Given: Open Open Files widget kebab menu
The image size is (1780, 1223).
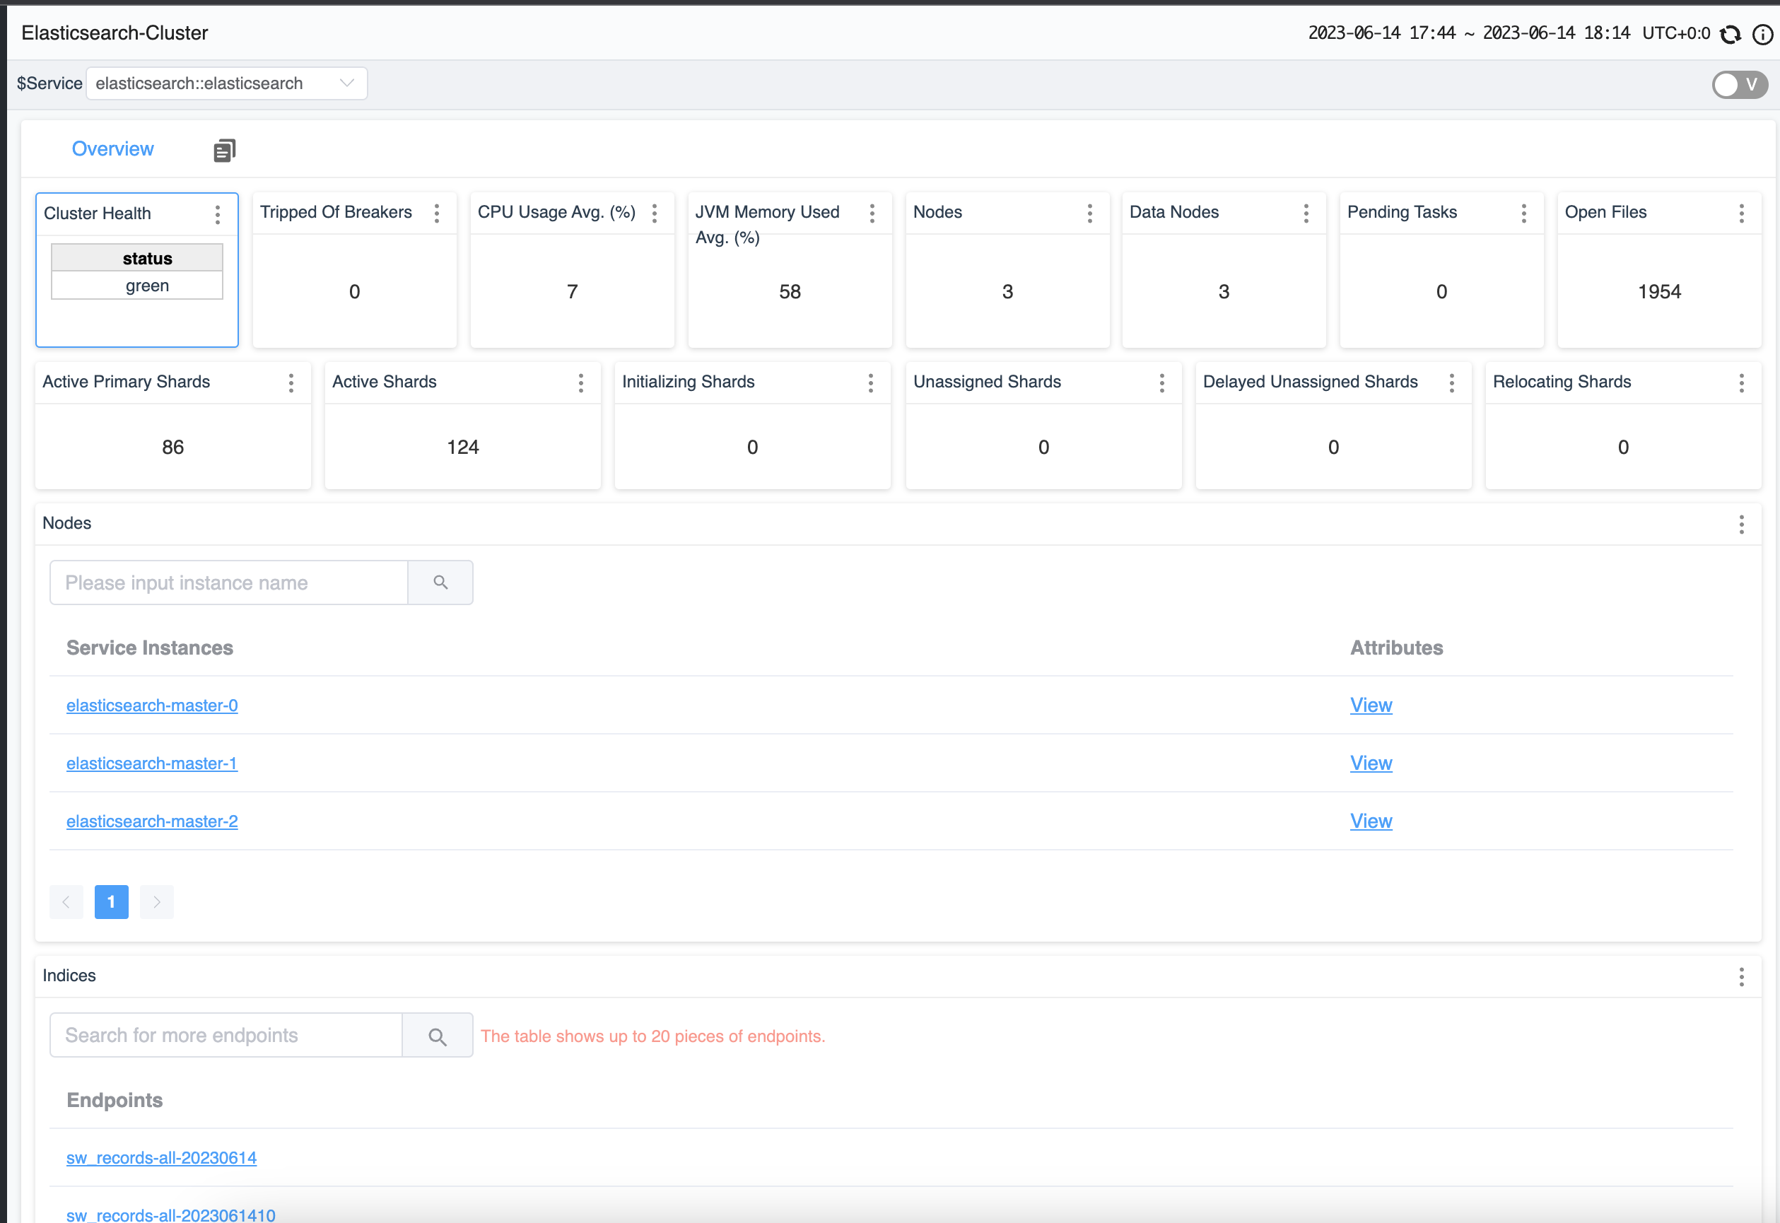Looking at the screenshot, I should (1741, 213).
